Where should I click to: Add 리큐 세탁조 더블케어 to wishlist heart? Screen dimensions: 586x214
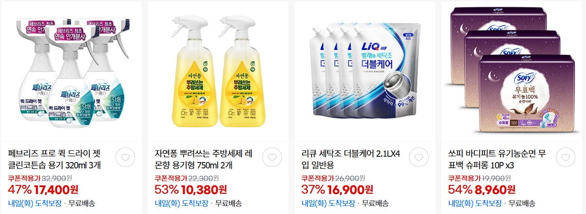419,157
